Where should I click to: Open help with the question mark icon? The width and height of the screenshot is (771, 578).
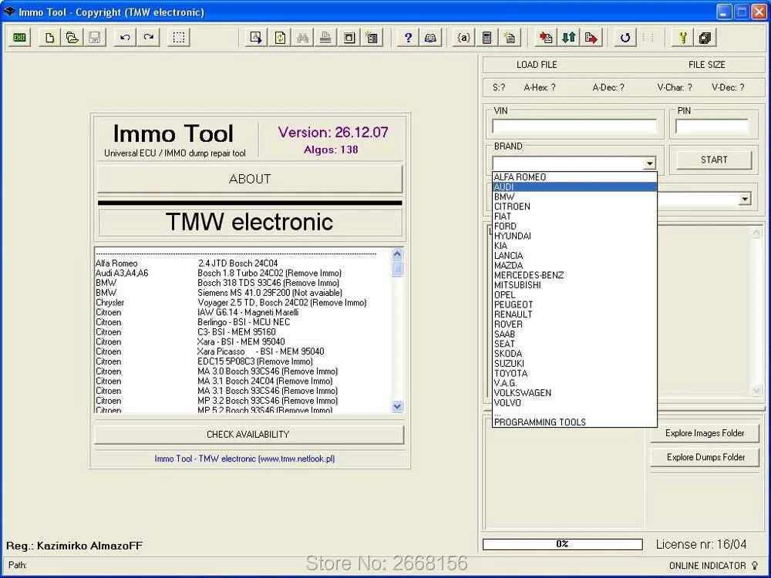[x=408, y=37]
